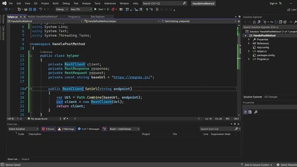The image size is (297, 167).
Task: Click the Error List filter icon
Action: pyautogui.click(x=104, y=129)
